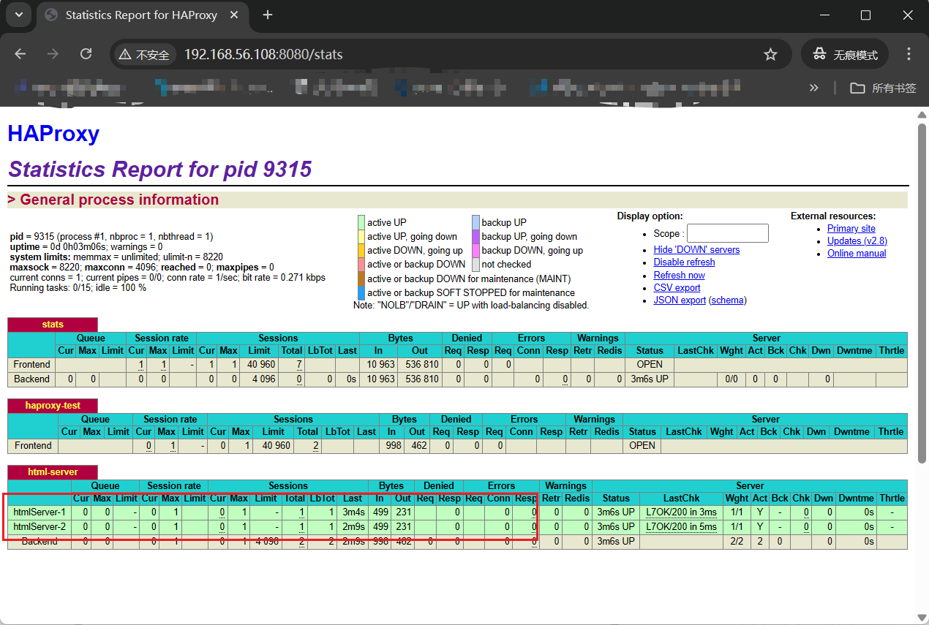
Task: Click the page vertical scrollbar
Action: click(922, 292)
